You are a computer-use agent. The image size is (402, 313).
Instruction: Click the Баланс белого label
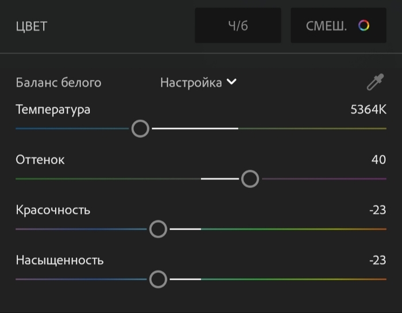tap(59, 83)
